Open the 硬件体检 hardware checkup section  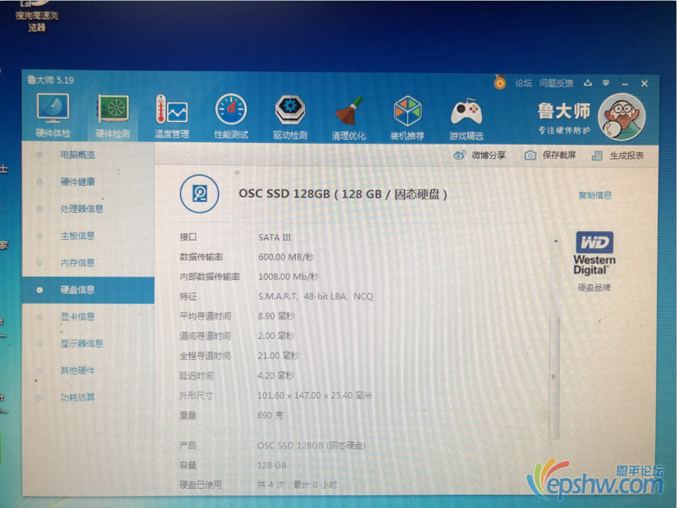click(x=53, y=116)
